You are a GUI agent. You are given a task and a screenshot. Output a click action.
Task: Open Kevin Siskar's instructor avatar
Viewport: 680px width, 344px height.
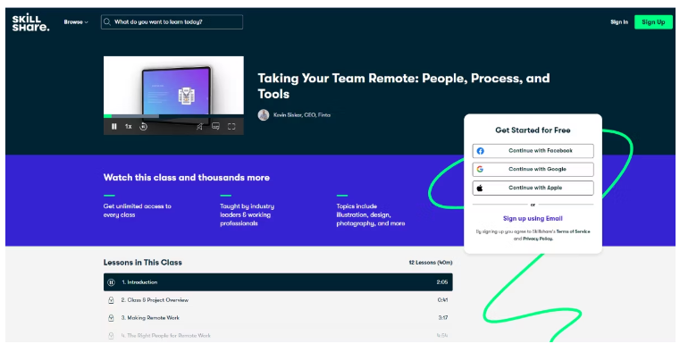tap(264, 115)
